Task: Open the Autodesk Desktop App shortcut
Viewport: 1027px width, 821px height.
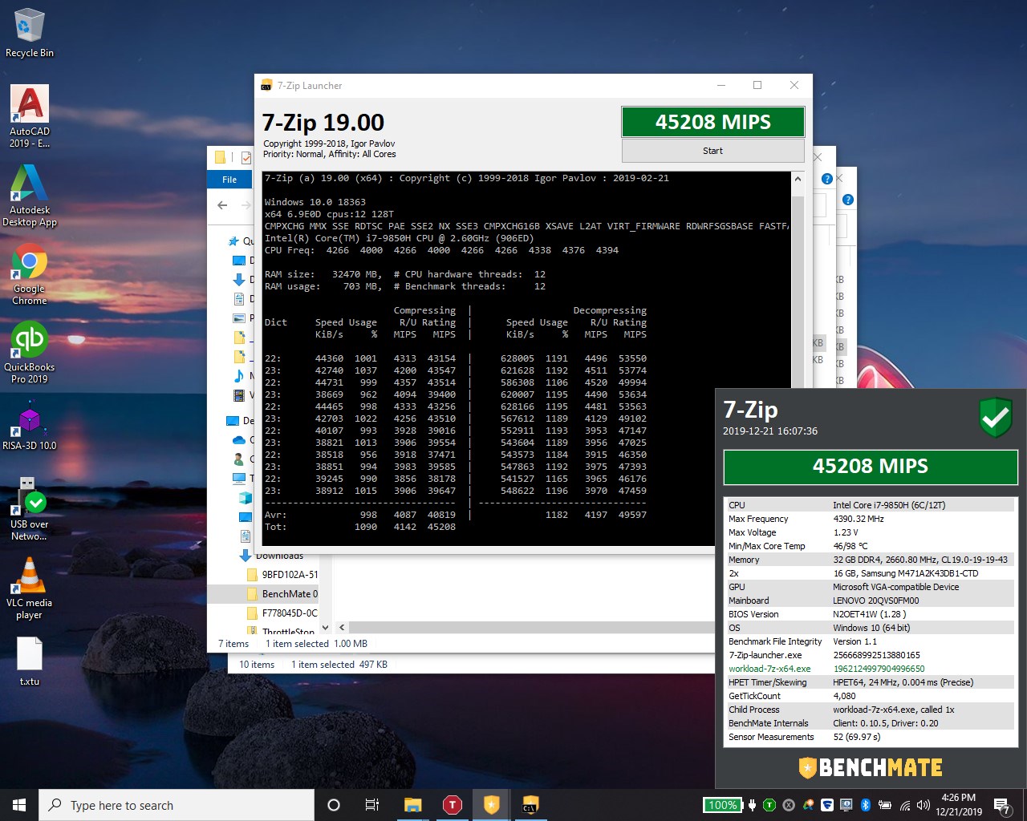Action: pos(29,196)
